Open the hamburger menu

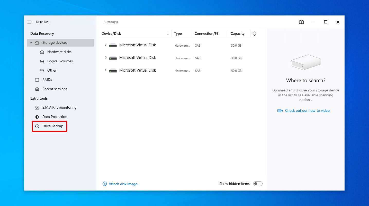[29, 22]
